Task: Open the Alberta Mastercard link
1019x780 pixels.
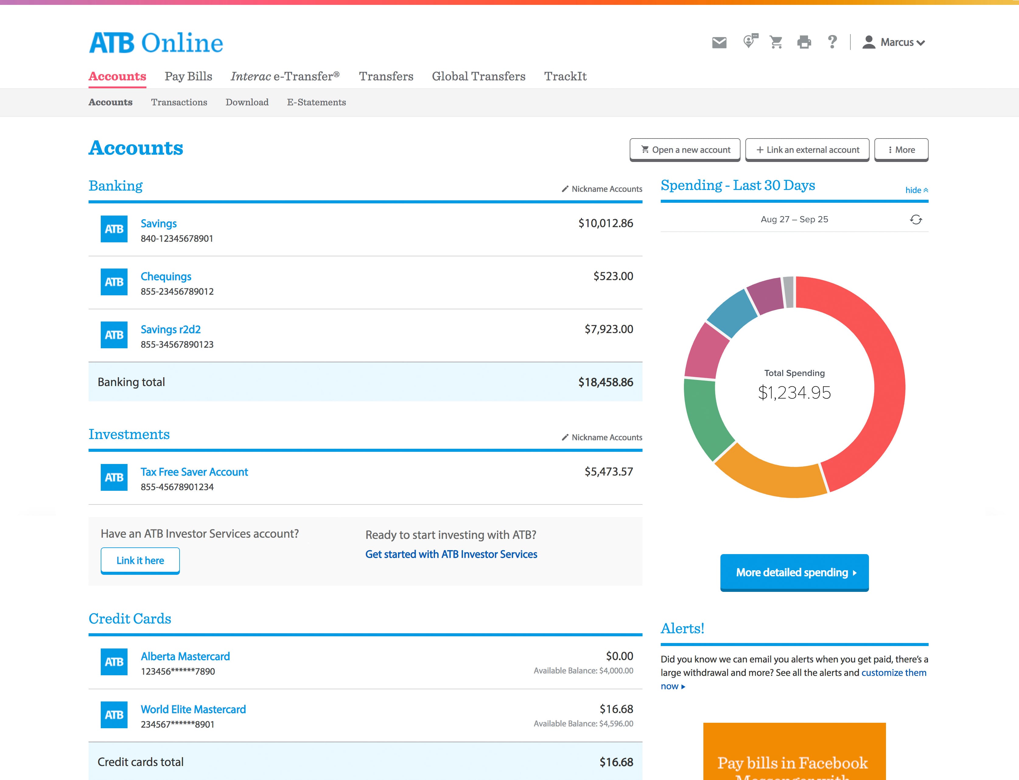Action: pyautogui.click(x=185, y=656)
